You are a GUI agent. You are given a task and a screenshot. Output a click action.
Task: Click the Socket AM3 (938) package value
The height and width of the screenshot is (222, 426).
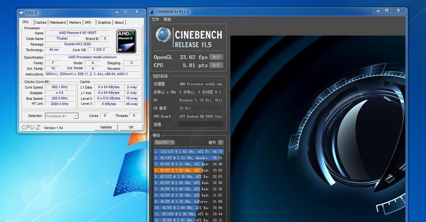[77, 44]
